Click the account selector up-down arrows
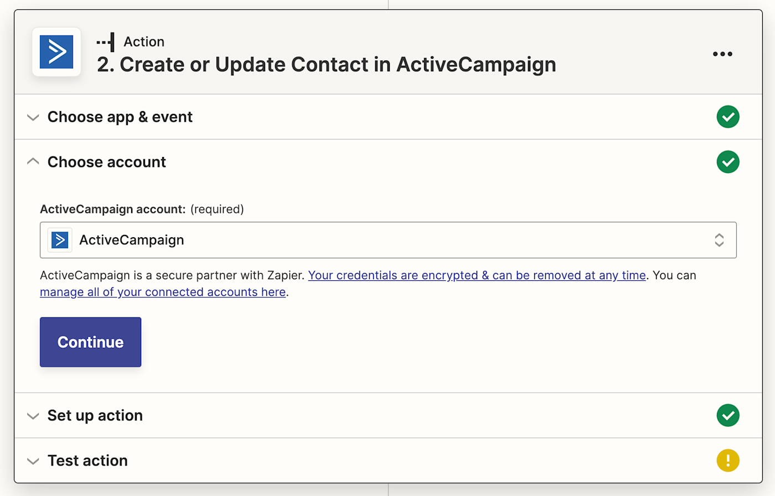This screenshot has height=496, width=775. point(719,240)
